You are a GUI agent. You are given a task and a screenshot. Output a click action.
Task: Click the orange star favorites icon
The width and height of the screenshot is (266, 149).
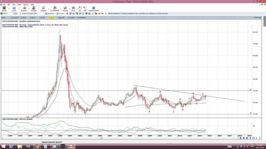[99, 13]
